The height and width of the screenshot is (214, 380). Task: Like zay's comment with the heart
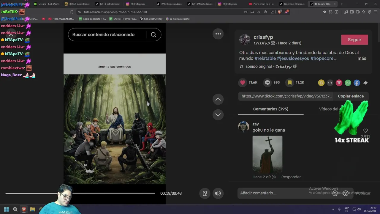[365, 131]
